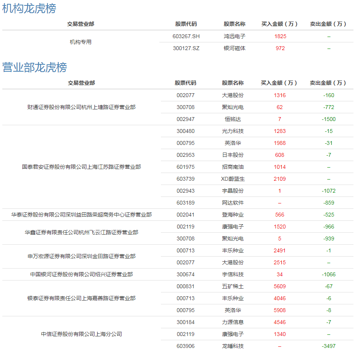Open 华鑫证券 杭州飞云江路 branch

[81, 232]
